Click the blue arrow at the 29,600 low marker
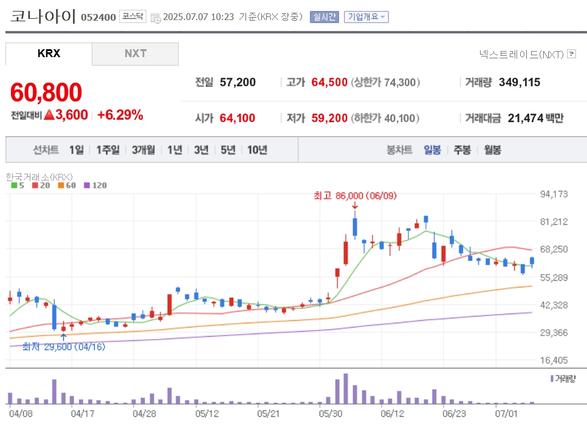Screen dimensions: 587x429 coord(63,337)
